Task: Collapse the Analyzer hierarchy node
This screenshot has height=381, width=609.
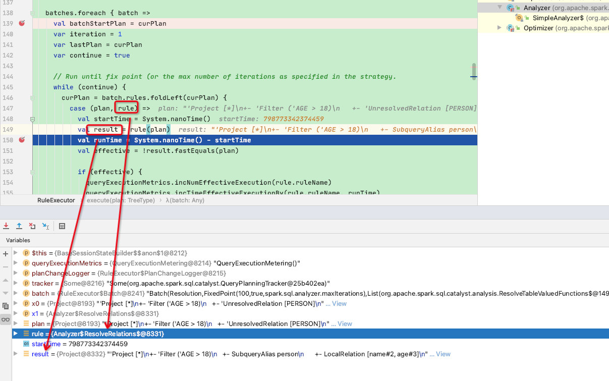Action: 500,8
